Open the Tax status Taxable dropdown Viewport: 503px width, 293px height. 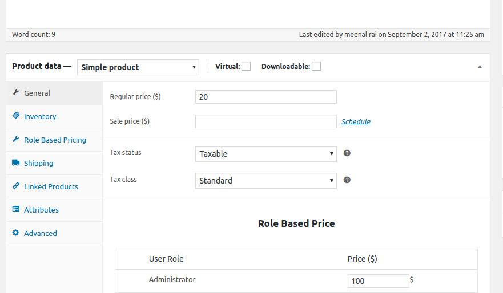pyautogui.click(x=266, y=154)
